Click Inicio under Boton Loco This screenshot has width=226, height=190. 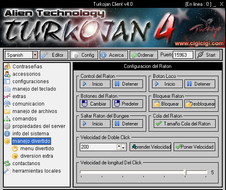point(167,84)
